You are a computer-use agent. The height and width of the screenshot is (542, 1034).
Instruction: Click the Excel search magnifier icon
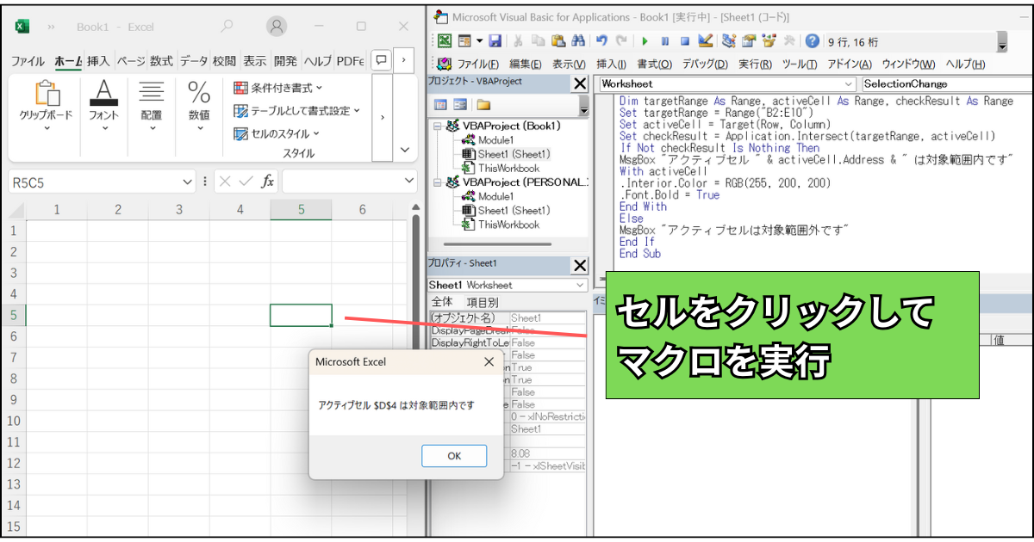227,27
